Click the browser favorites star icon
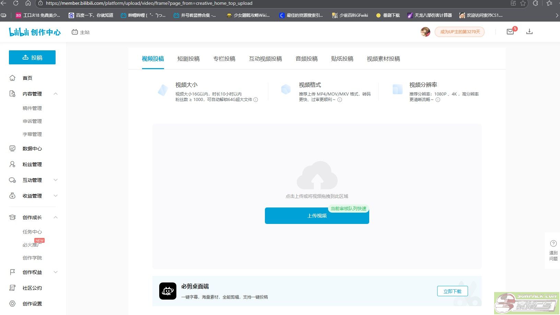Image resolution: width=560 pixels, height=315 pixels. point(523,3)
